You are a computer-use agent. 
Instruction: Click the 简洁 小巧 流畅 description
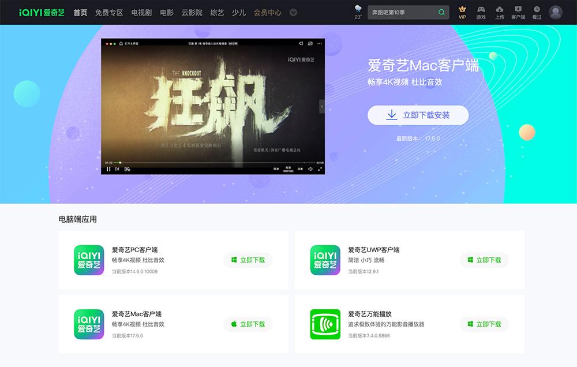point(366,260)
